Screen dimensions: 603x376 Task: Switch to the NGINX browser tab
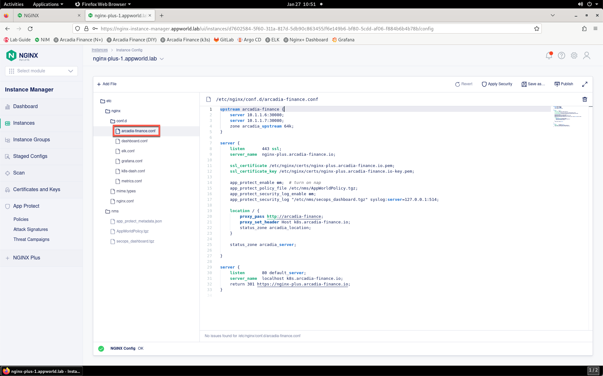click(49, 15)
